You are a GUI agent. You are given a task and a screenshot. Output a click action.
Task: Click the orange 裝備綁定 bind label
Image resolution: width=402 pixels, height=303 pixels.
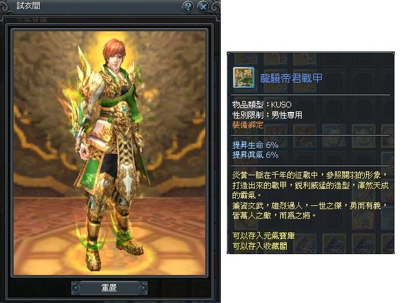pos(248,125)
